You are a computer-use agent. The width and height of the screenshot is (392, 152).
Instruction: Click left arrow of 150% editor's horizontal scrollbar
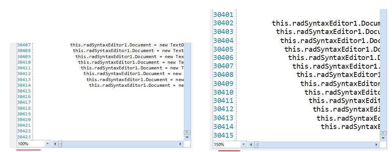[x=251, y=144]
